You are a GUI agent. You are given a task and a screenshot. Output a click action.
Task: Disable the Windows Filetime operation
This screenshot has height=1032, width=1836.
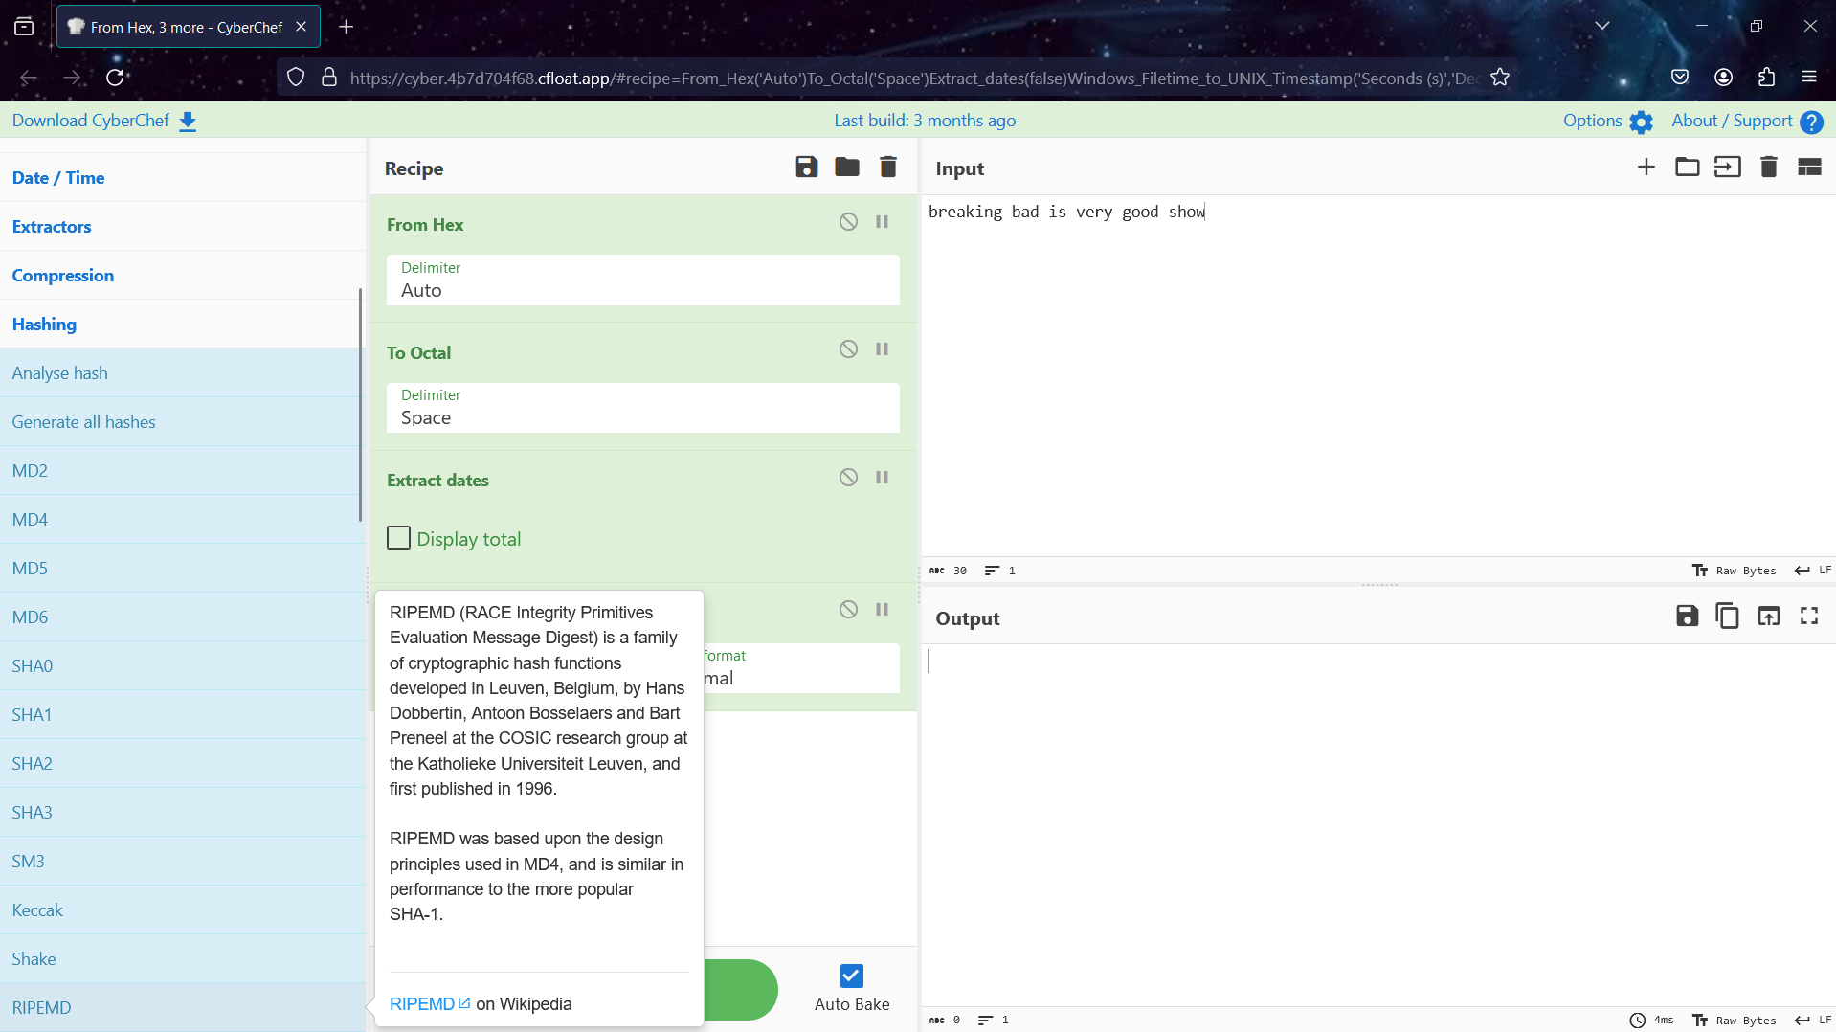point(848,610)
